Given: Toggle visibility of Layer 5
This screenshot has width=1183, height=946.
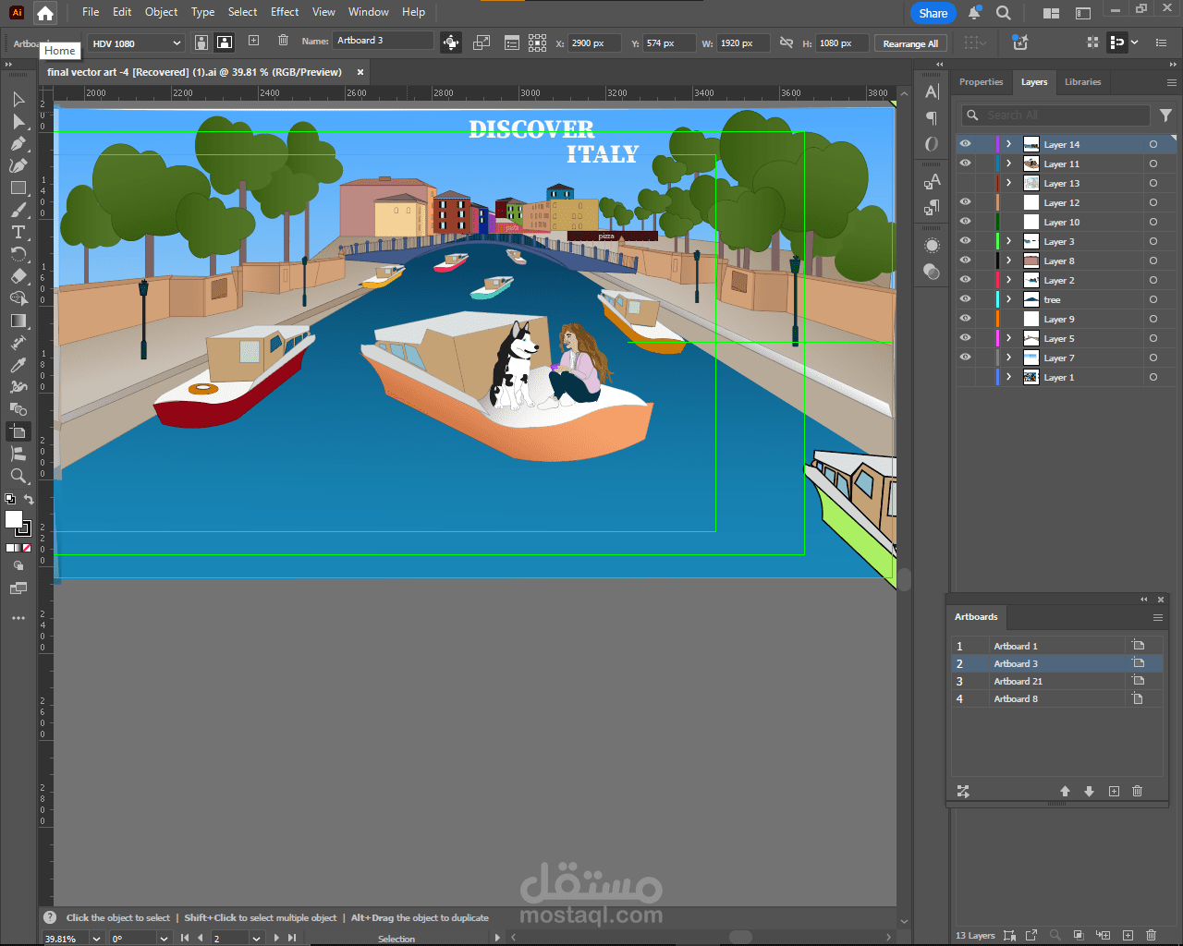Looking at the screenshot, I should click(x=965, y=338).
